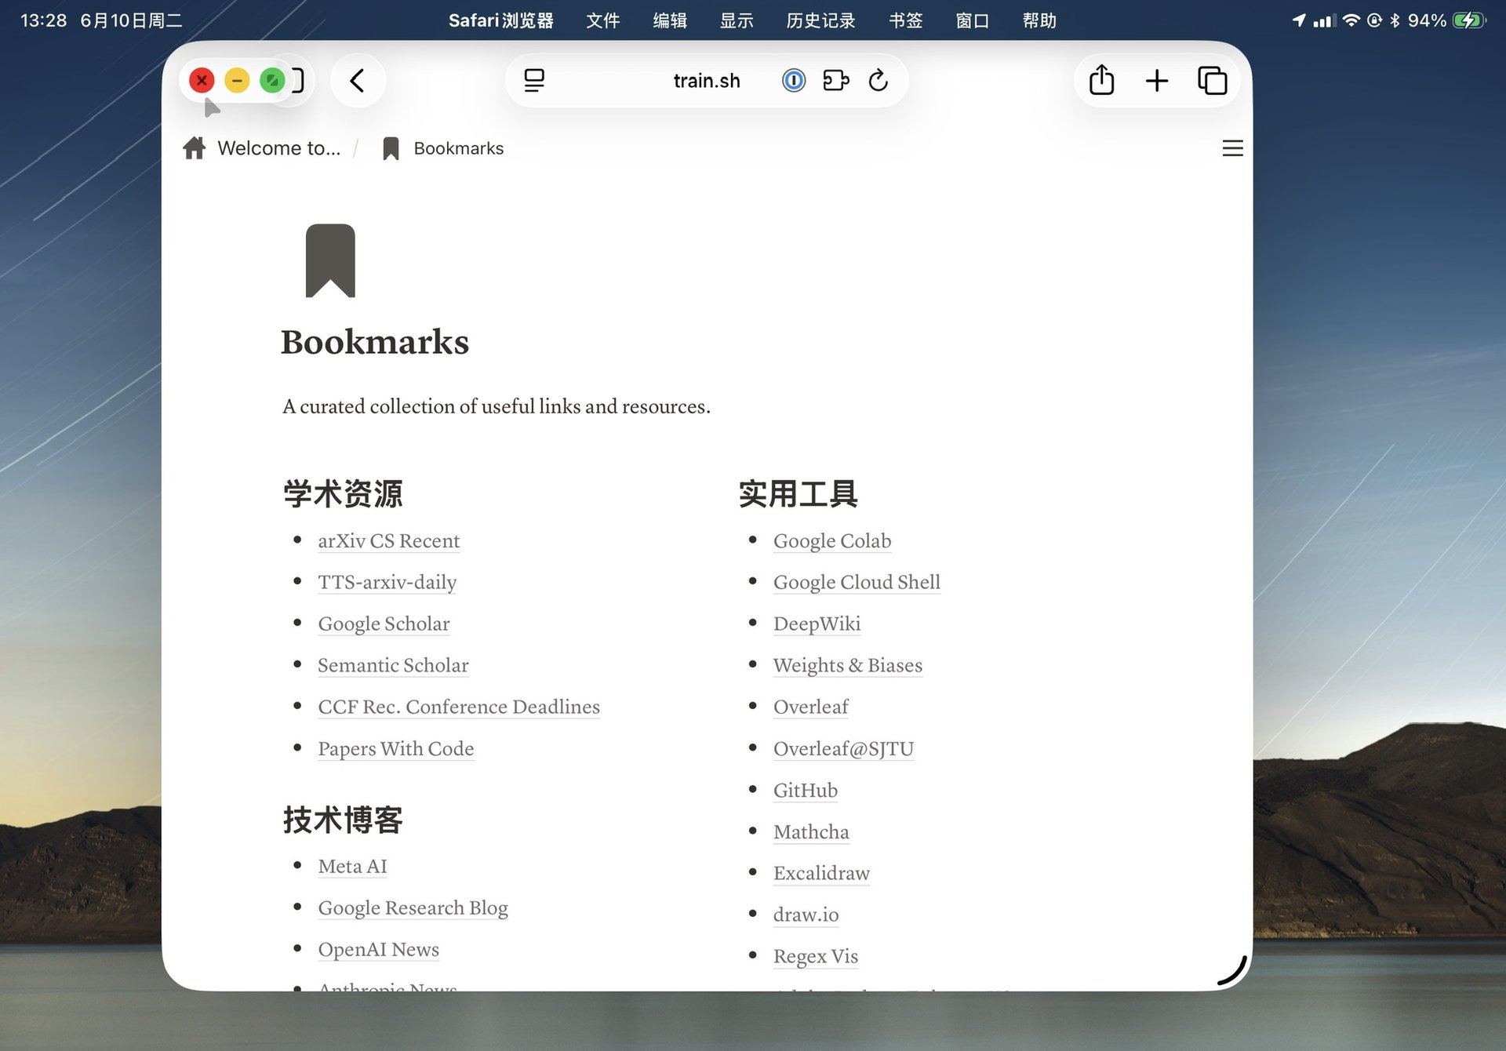Click the battery status in menu bar

coord(1468,20)
